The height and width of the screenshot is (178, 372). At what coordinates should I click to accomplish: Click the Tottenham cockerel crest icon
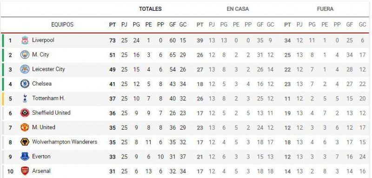tap(25, 98)
